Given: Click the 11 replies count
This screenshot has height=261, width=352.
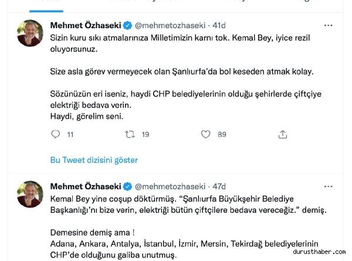Looking at the screenshot, I should click(70, 134).
